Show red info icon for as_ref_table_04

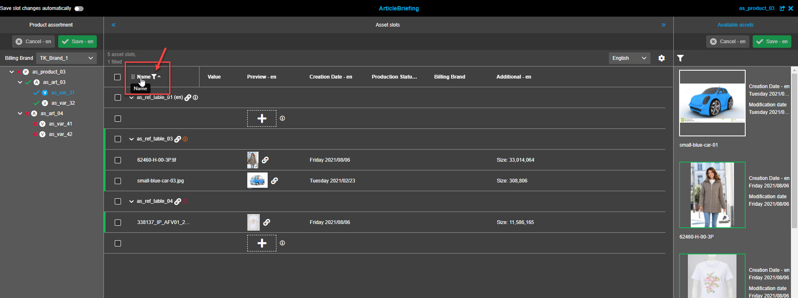pyautogui.click(x=185, y=202)
